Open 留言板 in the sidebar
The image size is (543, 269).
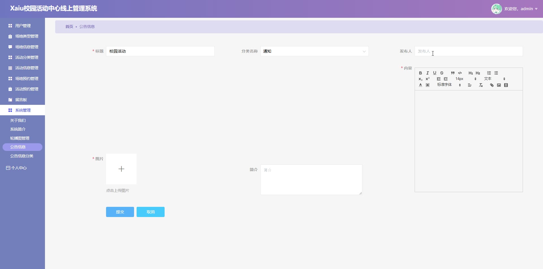(x=22, y=100)
